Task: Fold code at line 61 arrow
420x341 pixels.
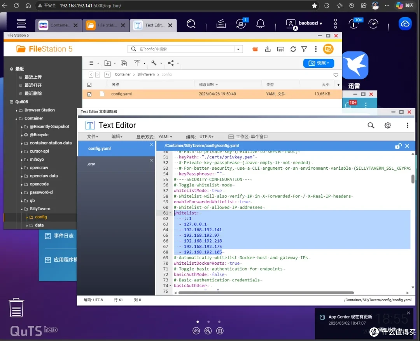Action: pyautogui.click(x=170, y=213)
